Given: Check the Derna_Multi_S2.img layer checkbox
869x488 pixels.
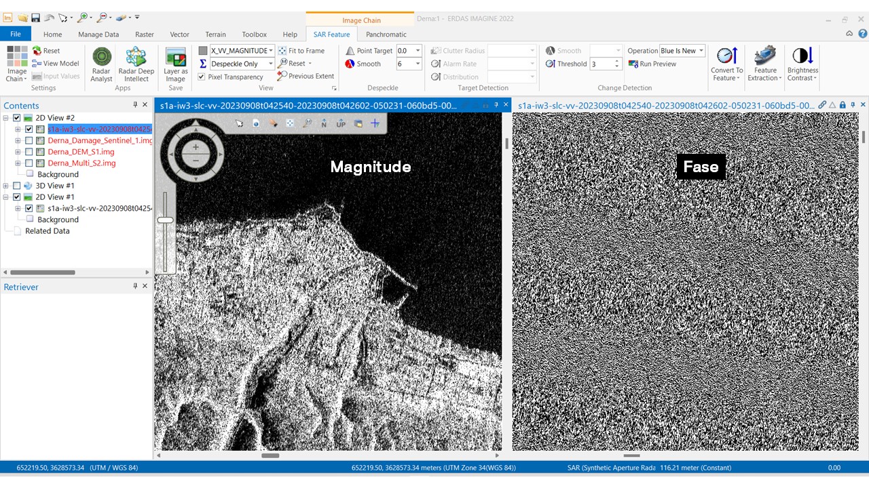Looking at the screenshot, I should (29, 163).
